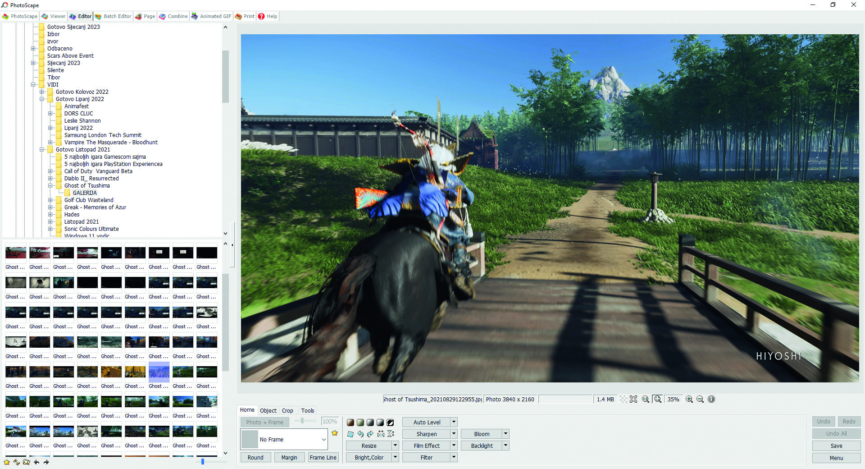Open the Print section

[245, 16]
